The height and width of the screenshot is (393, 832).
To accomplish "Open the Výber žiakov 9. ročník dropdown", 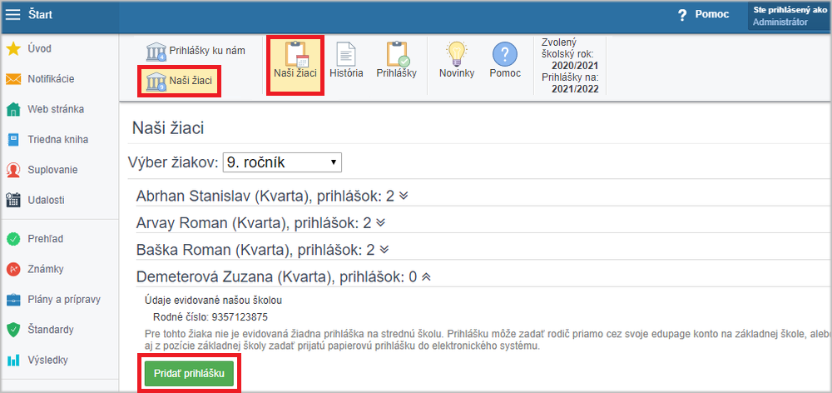I will [282, 162].
